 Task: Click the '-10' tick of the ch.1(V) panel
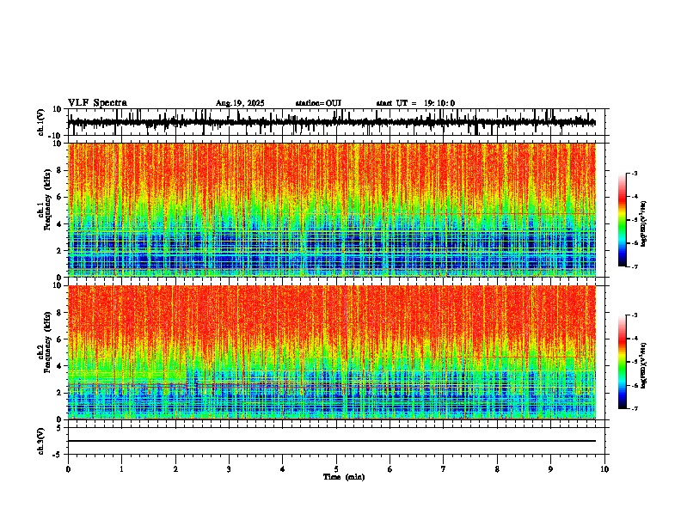point(56,136)
